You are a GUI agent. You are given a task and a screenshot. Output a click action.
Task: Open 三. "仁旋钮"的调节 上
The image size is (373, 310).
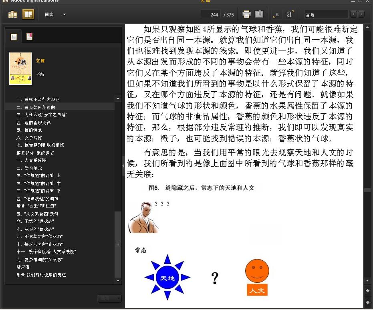pyautogui.click(x=38, y=175)
